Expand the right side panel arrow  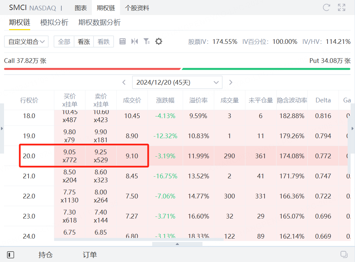(353, 128)
